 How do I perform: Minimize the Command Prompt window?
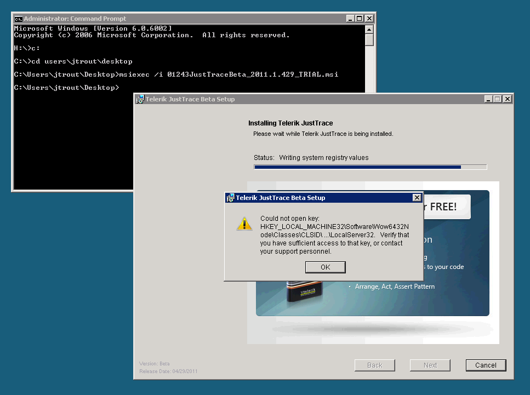coord(350,19)
